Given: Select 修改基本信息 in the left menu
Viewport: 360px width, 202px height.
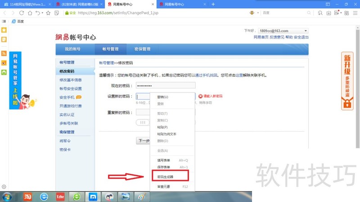Looking at the screenshot, I should pyautogui.click(x=71, y=80).
